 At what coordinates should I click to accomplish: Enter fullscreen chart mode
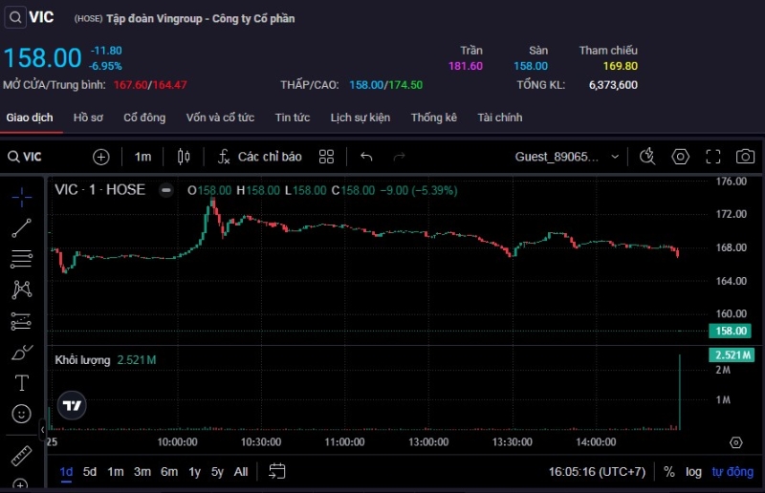click(x=713, y=157)
